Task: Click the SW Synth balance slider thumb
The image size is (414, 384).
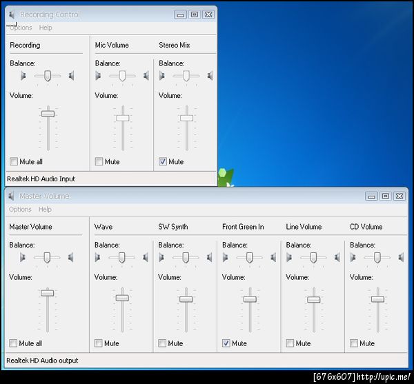Action: coord(186,258)
